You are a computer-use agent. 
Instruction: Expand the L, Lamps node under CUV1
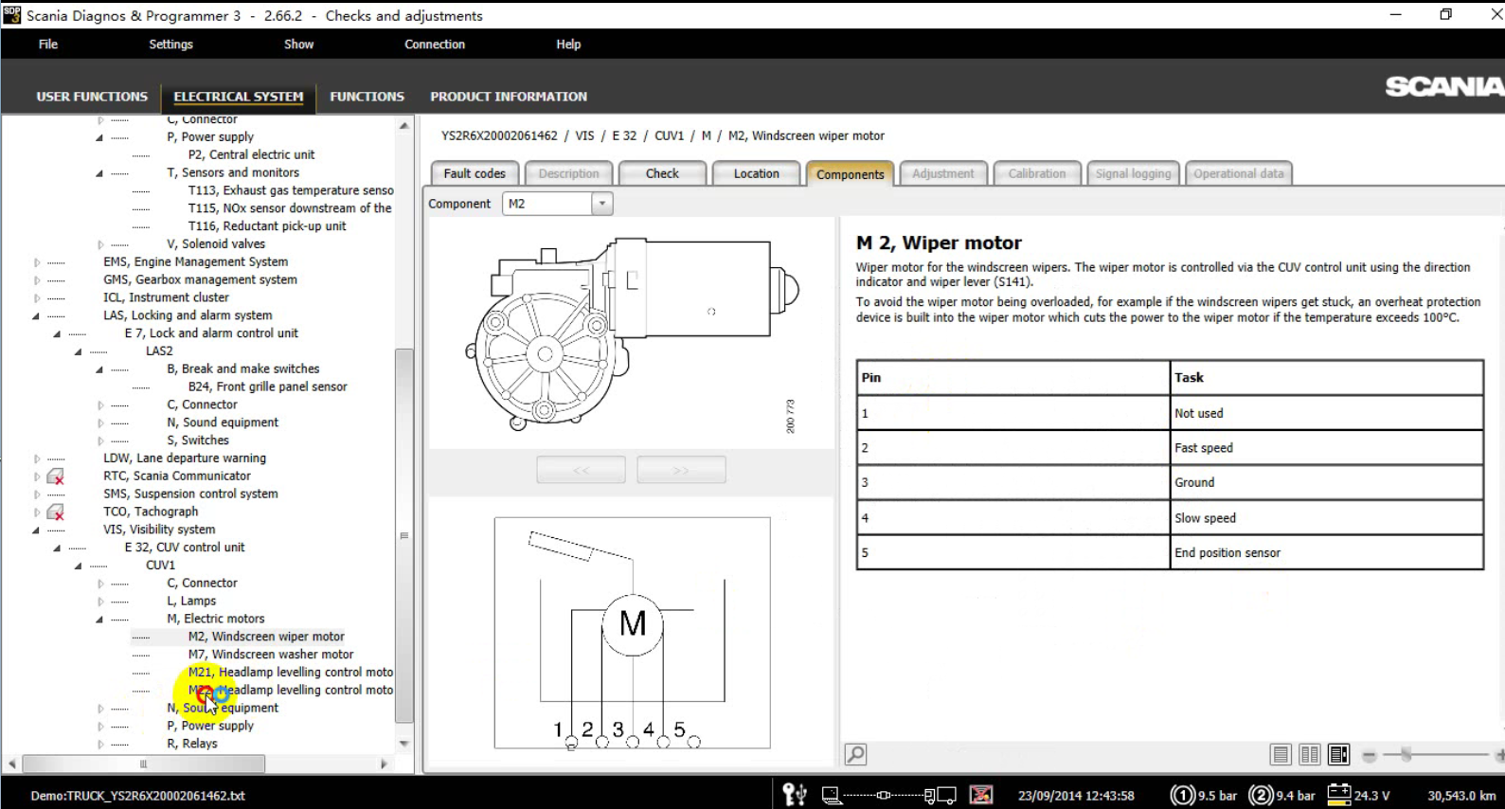tap(100, 602)
